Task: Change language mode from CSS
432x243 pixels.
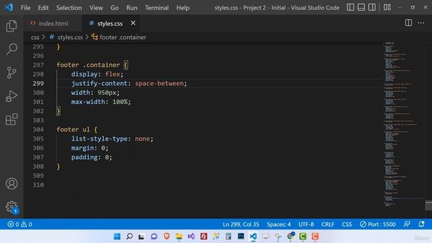Action: click(x=347, y=224)
